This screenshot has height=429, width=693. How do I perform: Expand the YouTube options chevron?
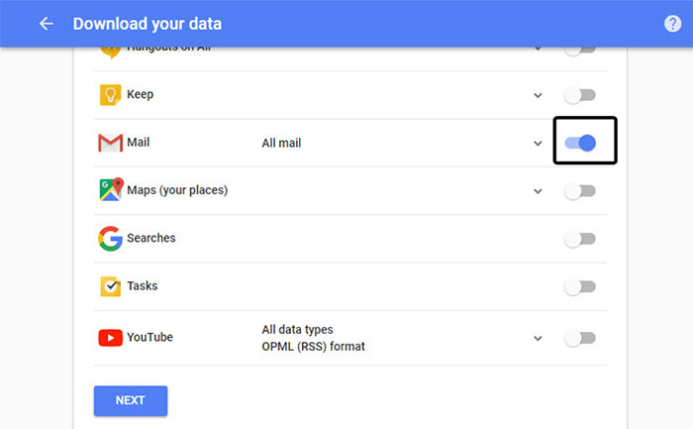[538, 338]
